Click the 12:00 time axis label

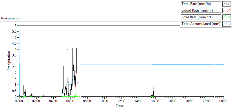(x=121, y=101)
